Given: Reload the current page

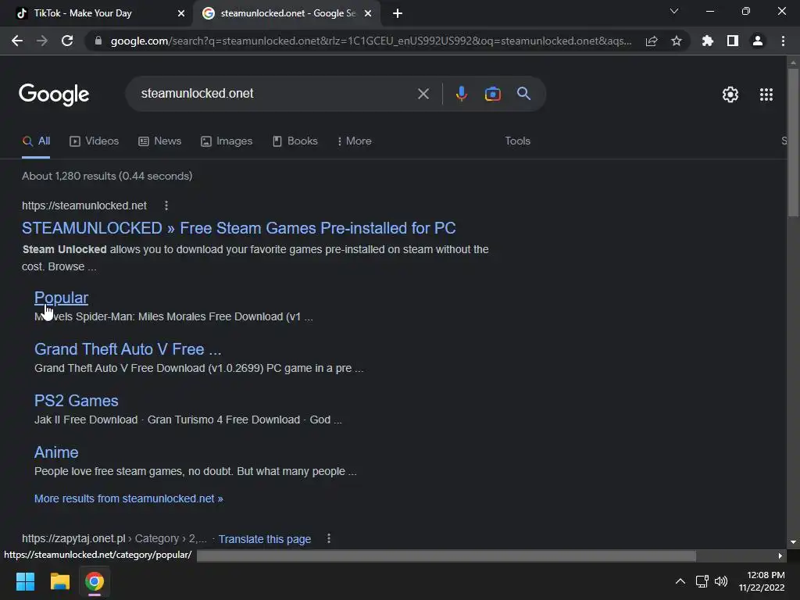Looking at the screenshot, I should point(67,41).
